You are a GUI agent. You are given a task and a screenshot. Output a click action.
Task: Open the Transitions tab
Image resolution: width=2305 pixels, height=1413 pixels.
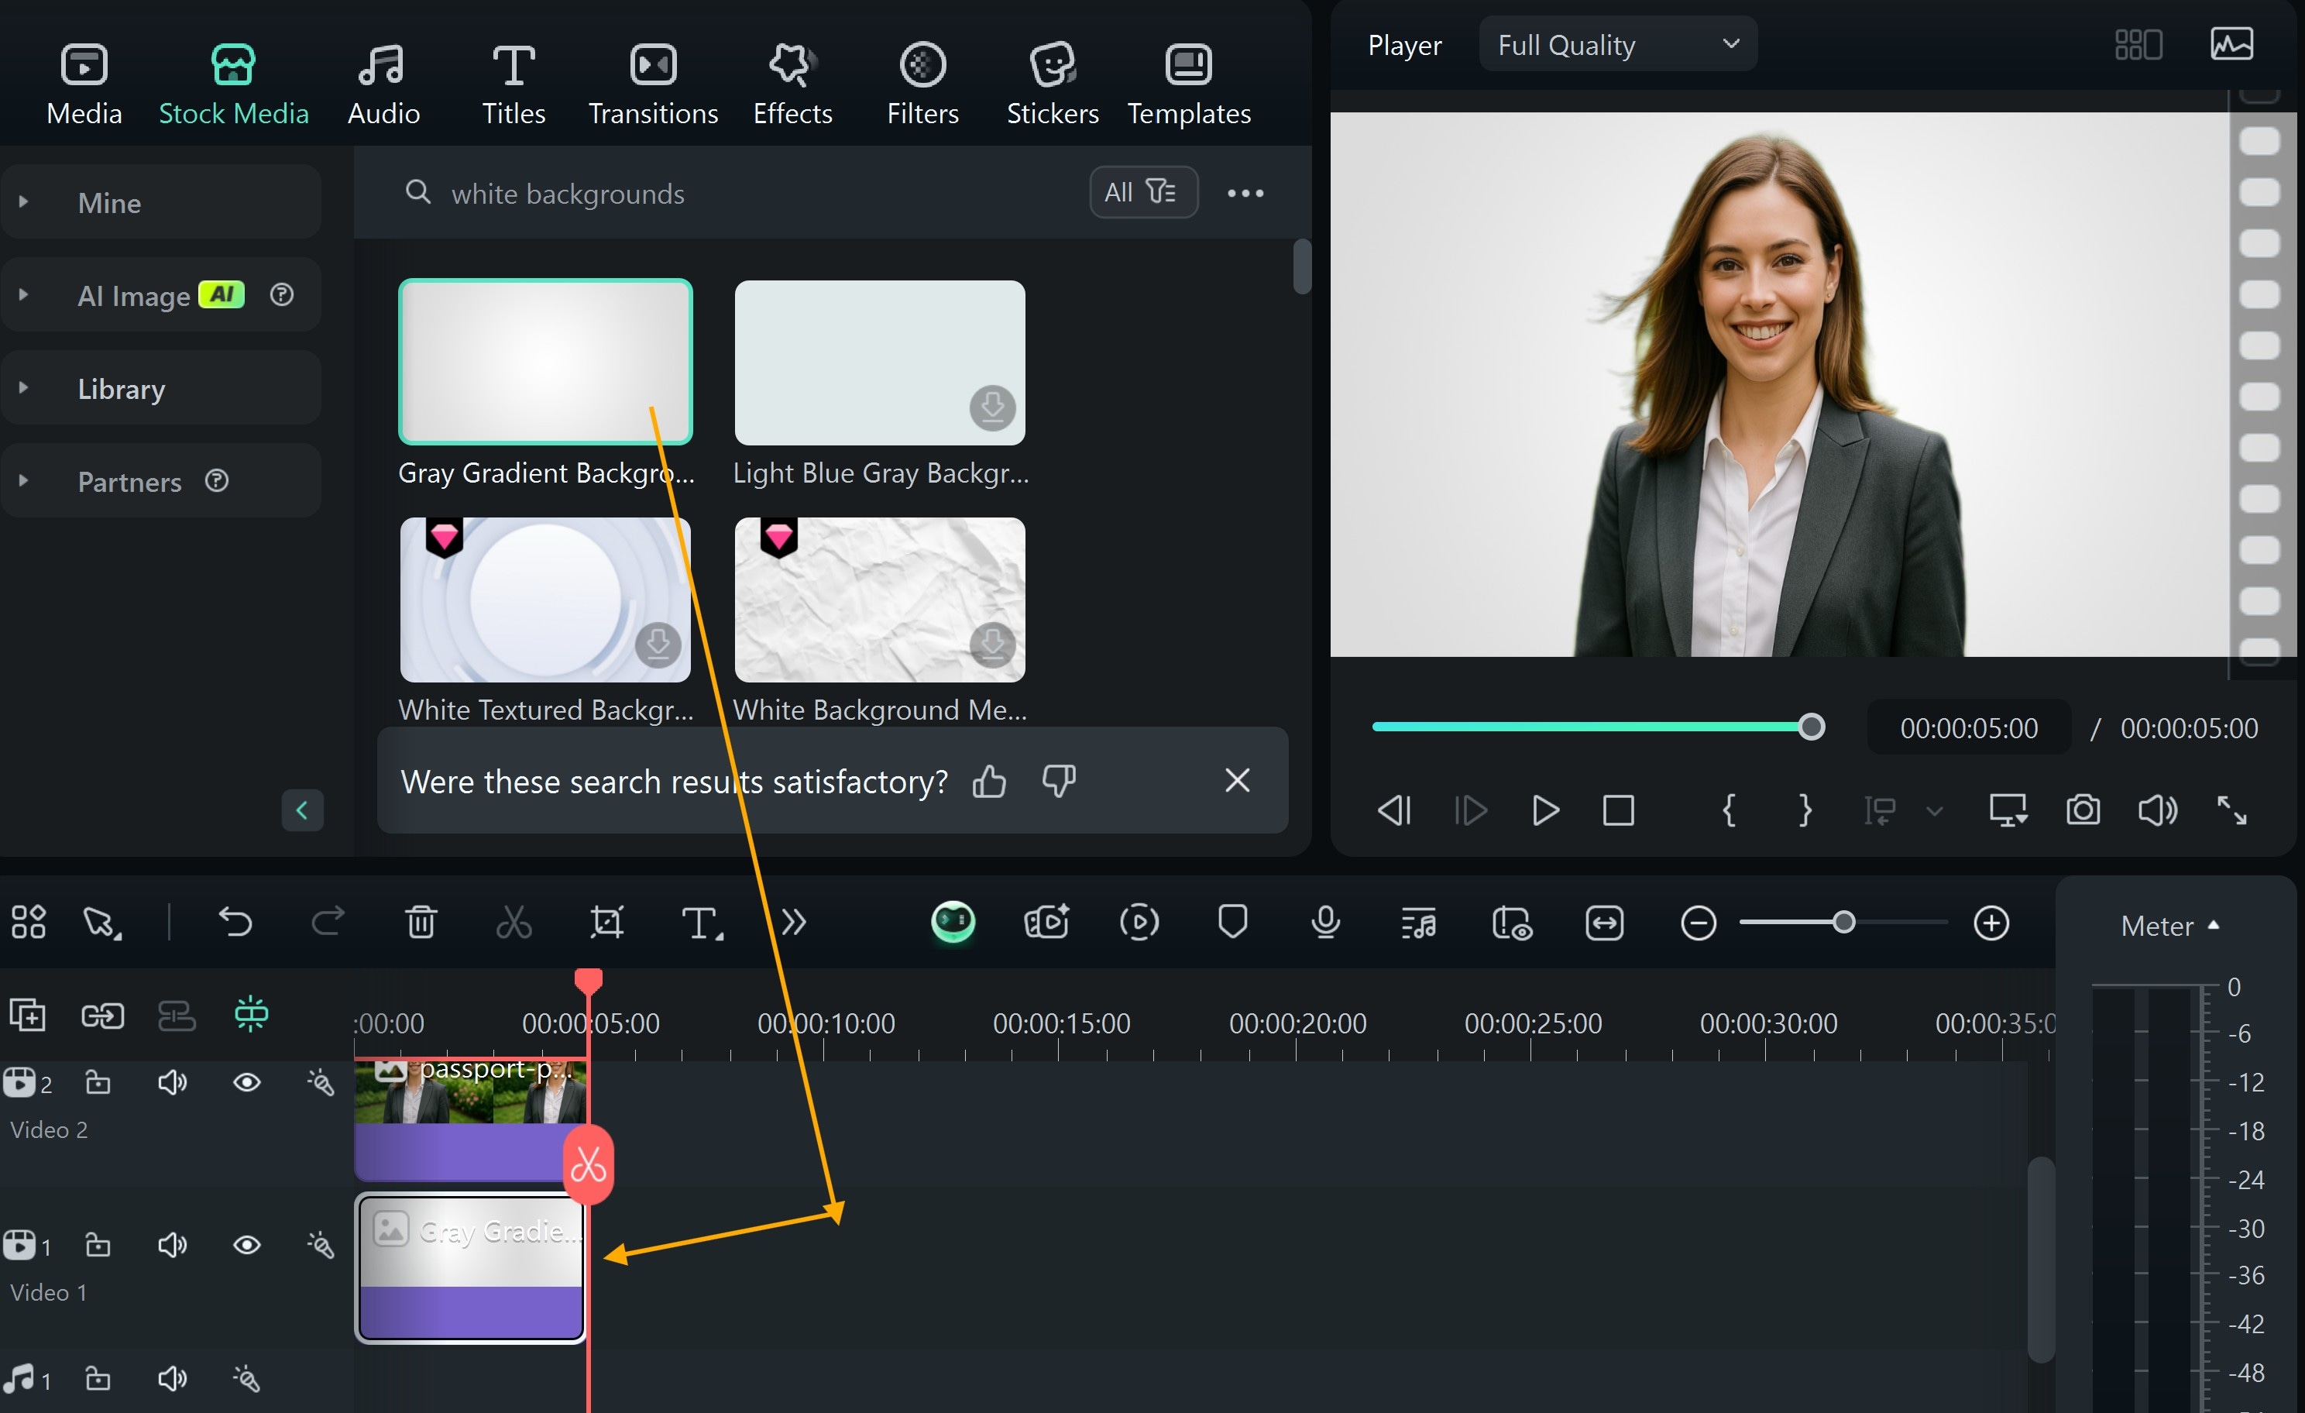(x=653, y=84)
